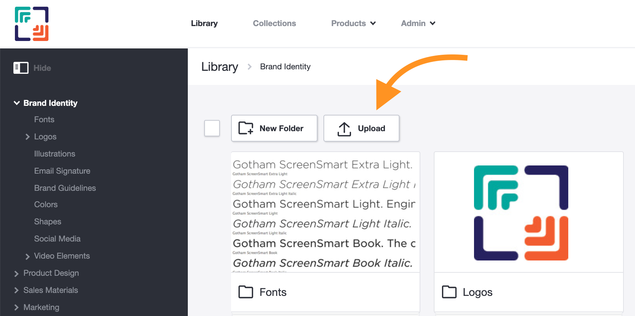Select Shapes in the sidebar
This screenshot has height=316, width=635.
point(48,222)
